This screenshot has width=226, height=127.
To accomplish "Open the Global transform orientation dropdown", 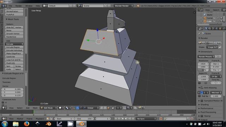I will pyautogui.click(x=93, y=108).
